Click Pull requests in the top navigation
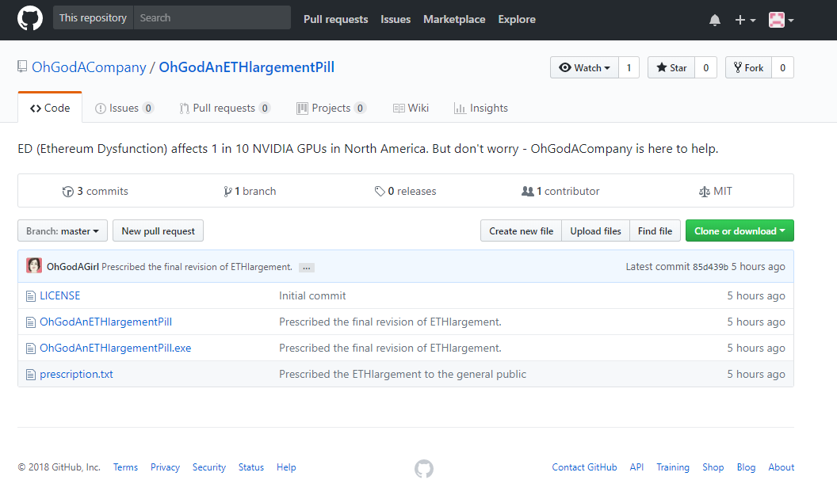Viewport: 837px width, 499px height. (x=336, y=19)
